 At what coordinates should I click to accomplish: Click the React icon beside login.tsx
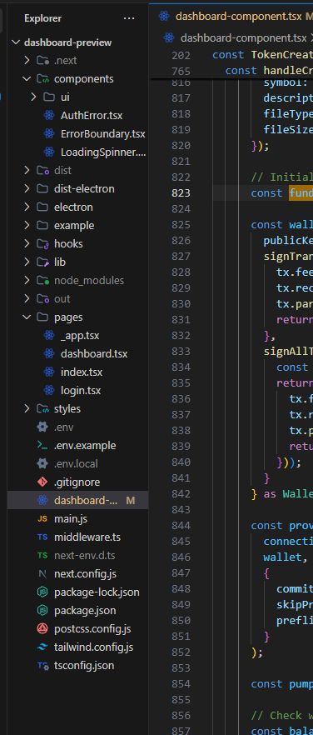pyautogui.click(x=49, y=390)
